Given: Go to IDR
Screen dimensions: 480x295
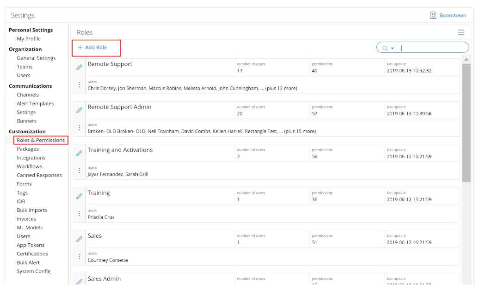Looking at the screenshot, I should pyautogui.click(x=21, y=201).
